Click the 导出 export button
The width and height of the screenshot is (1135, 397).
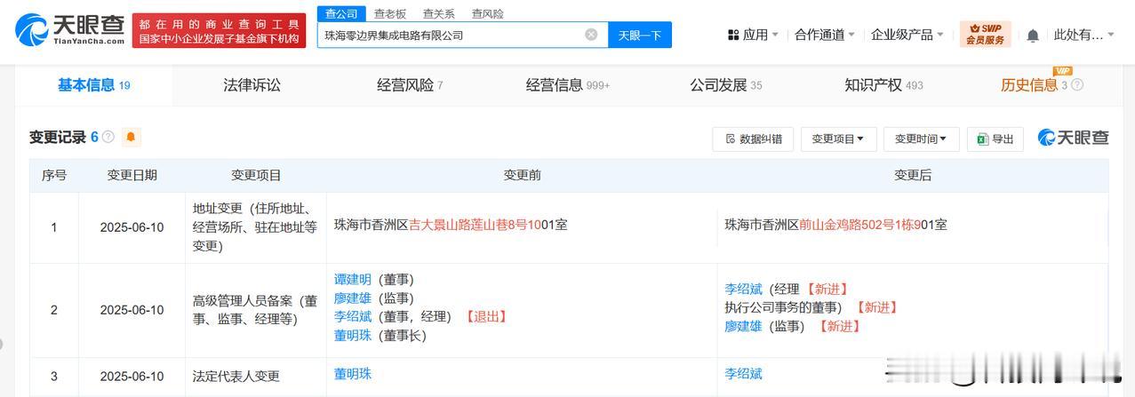click(x=995, y=139)
